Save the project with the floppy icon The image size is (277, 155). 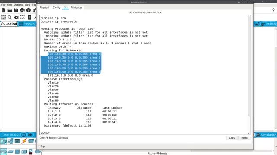pyautogui.click(x=16, y=10)
